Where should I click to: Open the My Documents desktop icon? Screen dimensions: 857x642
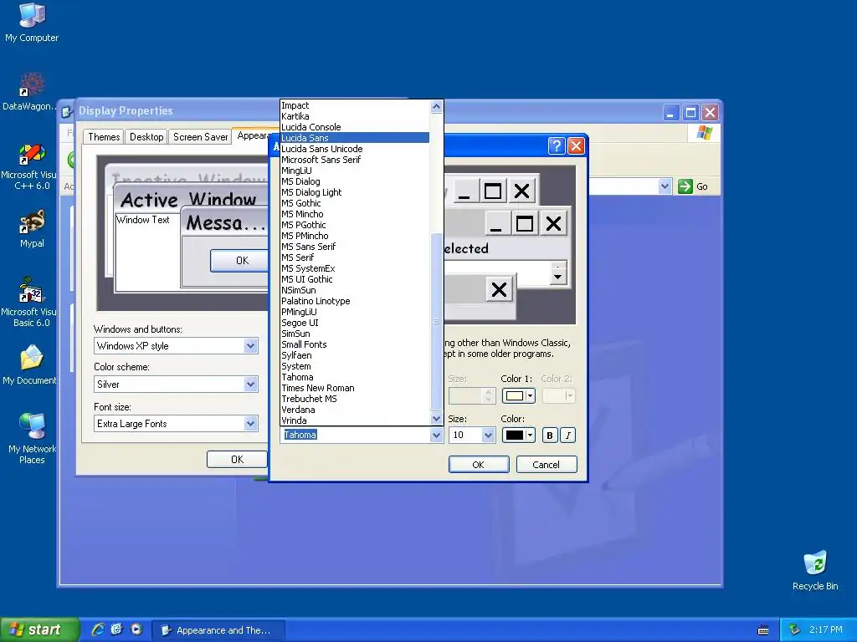(29, 364)
